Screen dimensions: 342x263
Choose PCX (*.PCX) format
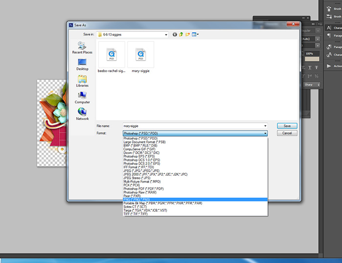(195, 185)
